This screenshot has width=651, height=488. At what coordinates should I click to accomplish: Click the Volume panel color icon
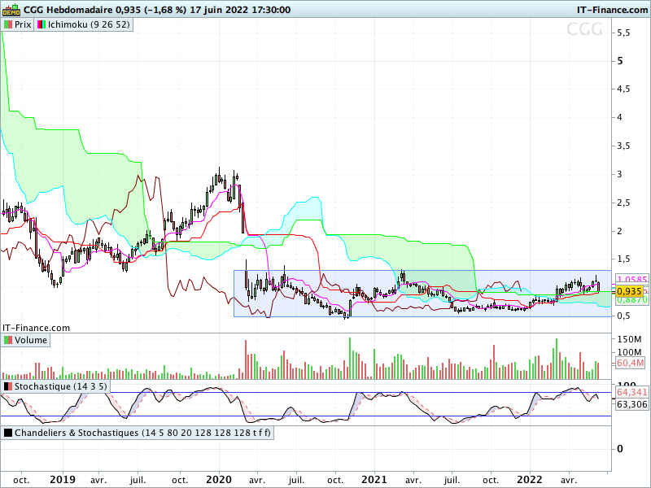click(x=8, y=340)
